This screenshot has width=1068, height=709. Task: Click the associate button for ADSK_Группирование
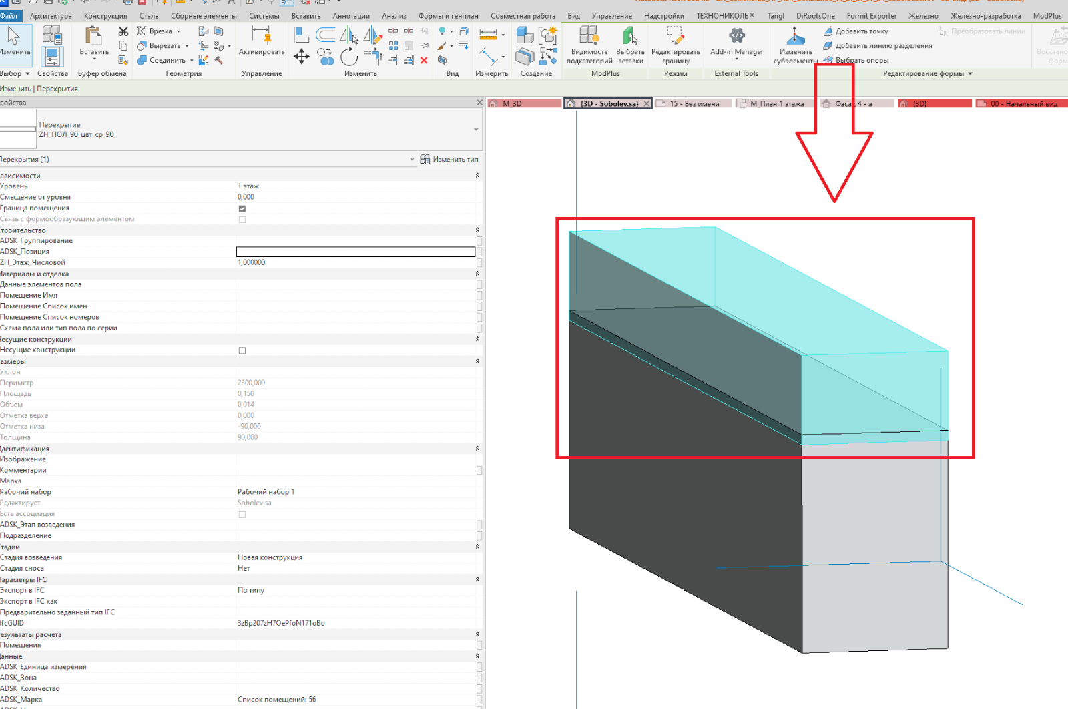point(479,241)
